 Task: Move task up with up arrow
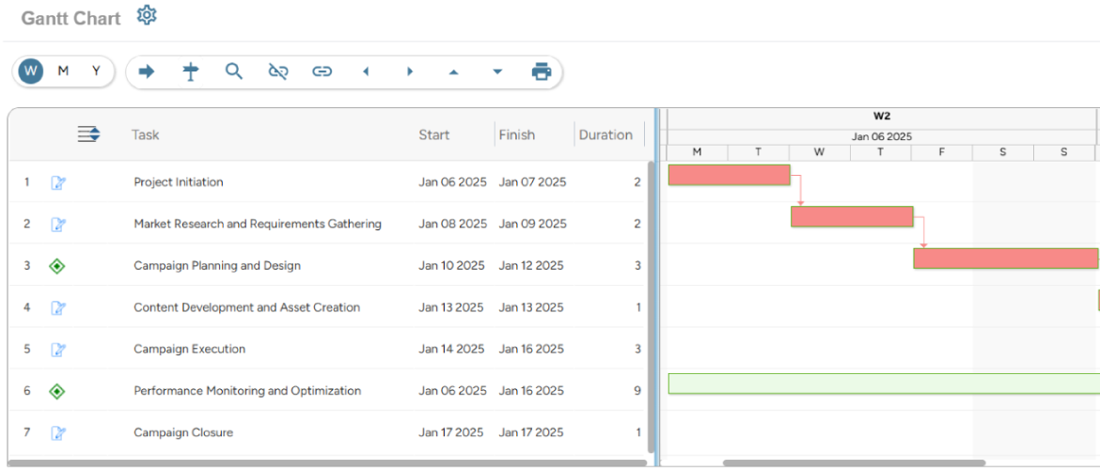(x=453, y=71)
